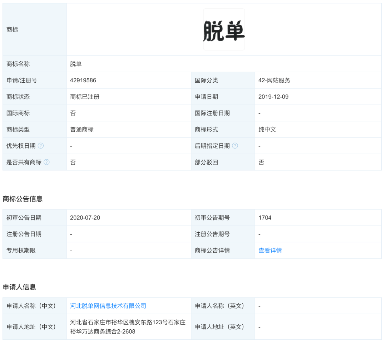Click the 商标形式 value 纯中文
This screenshot has height=344, width=386.
coord(267,129)
